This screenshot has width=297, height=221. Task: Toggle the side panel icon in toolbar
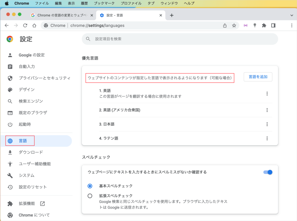tap(273, 26)
